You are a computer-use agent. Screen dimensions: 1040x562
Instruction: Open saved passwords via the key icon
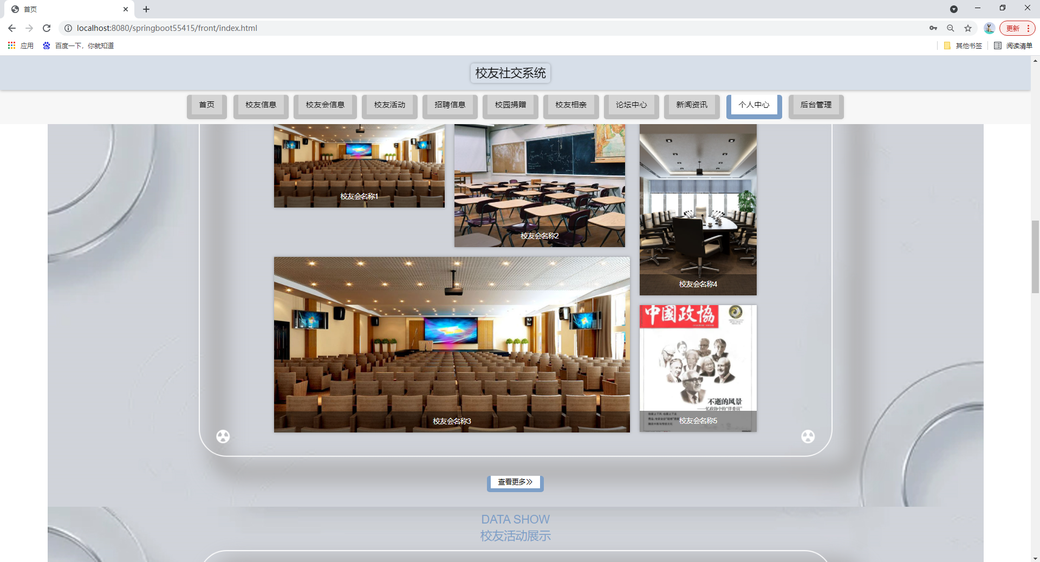(x=933, y=28)
